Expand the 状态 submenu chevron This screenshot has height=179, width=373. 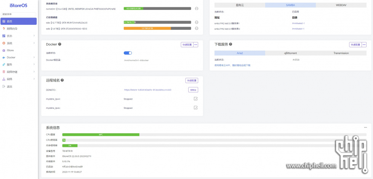pos(34,36)
